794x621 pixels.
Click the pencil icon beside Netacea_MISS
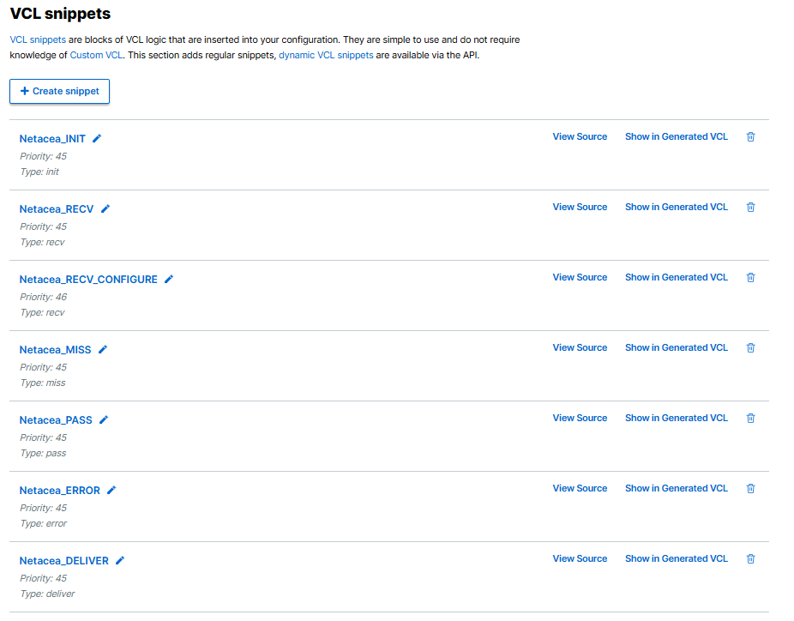pos(103,349)
